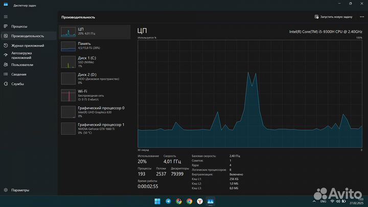Select the Wi-Fi performance item
Image resolution: width=368 pixels, height=207 pixels.
[95, 95]
